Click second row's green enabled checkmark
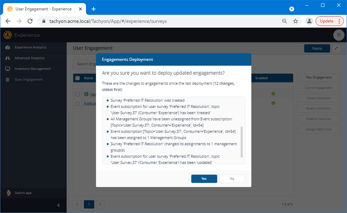 273,103
